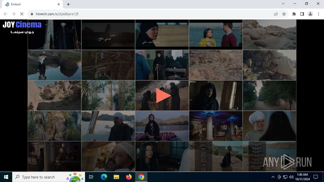View site information lock icon
This screenshot has width=324, height=182.
click(x=32, y=14)
